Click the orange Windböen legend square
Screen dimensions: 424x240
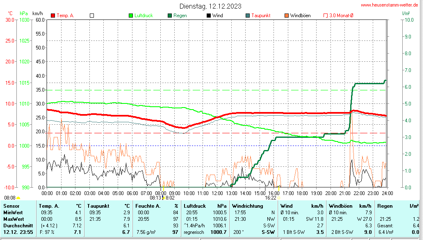click(x=286, y=16)
